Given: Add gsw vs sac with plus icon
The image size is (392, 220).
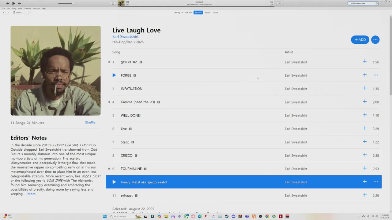Looking at the screenshot, I should (365, 62).
